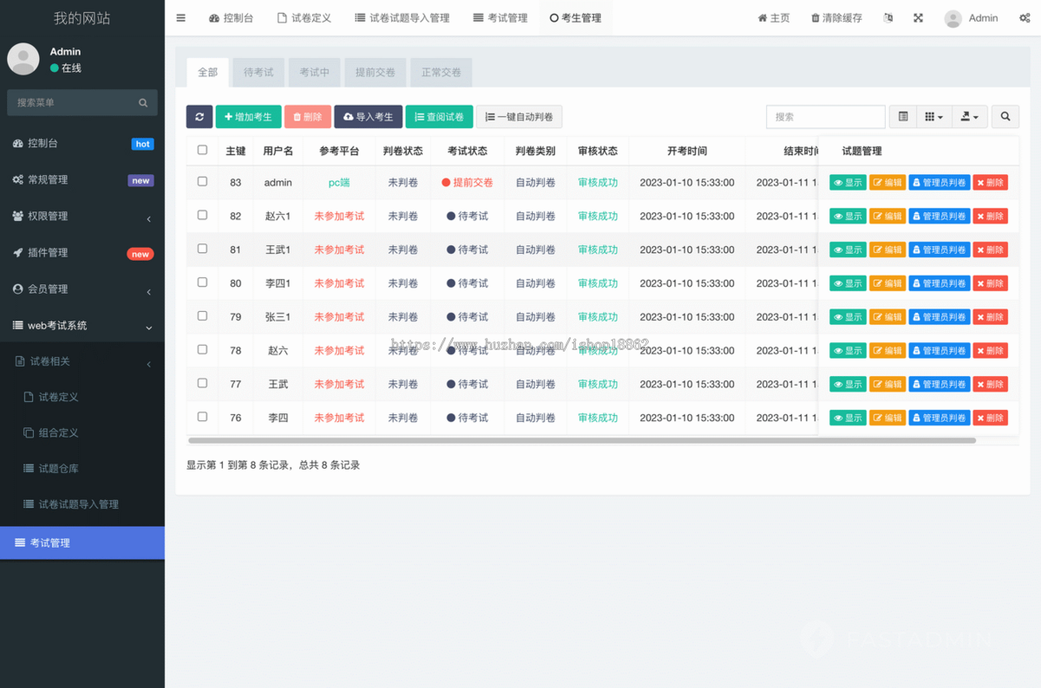This screenshot has height=688, width=1041.
Task: Open the export dropdown next to columns button
Action: pyautogui.click(x=969, y=116)
